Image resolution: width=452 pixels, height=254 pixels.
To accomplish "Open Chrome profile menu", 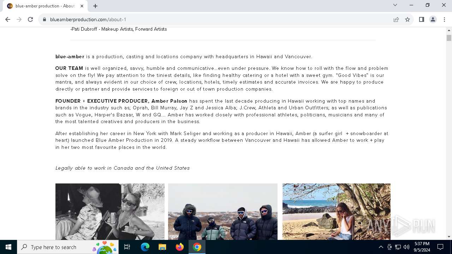I will click(x=433, y=19).
